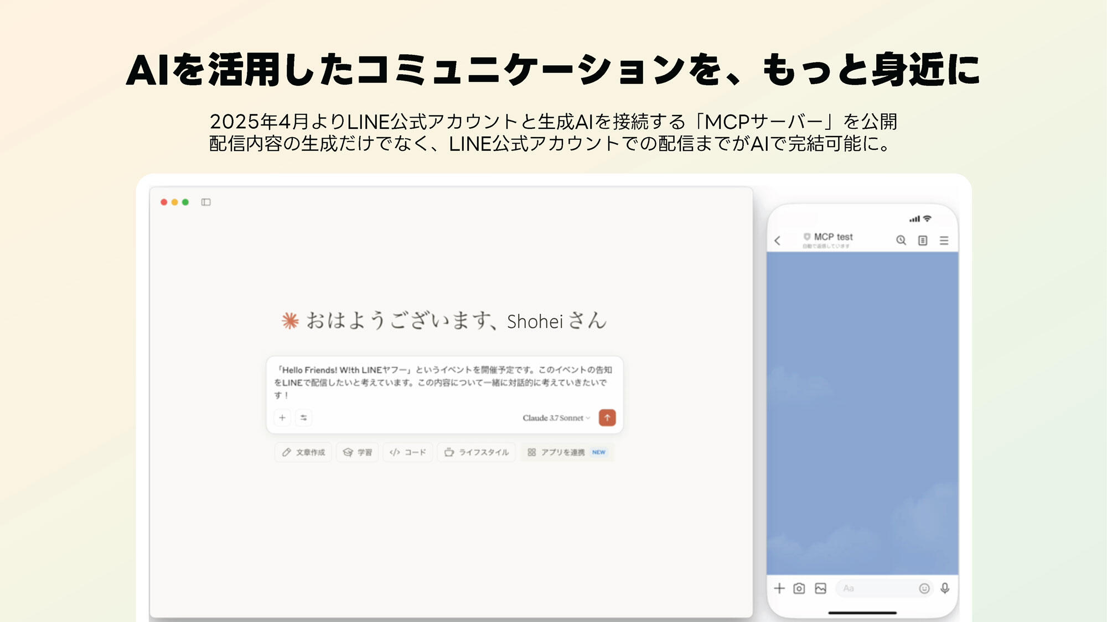Open the camera in LINE chat bar
The width and height of the screenshot is (1107, 622).
(x=799, y=588)
